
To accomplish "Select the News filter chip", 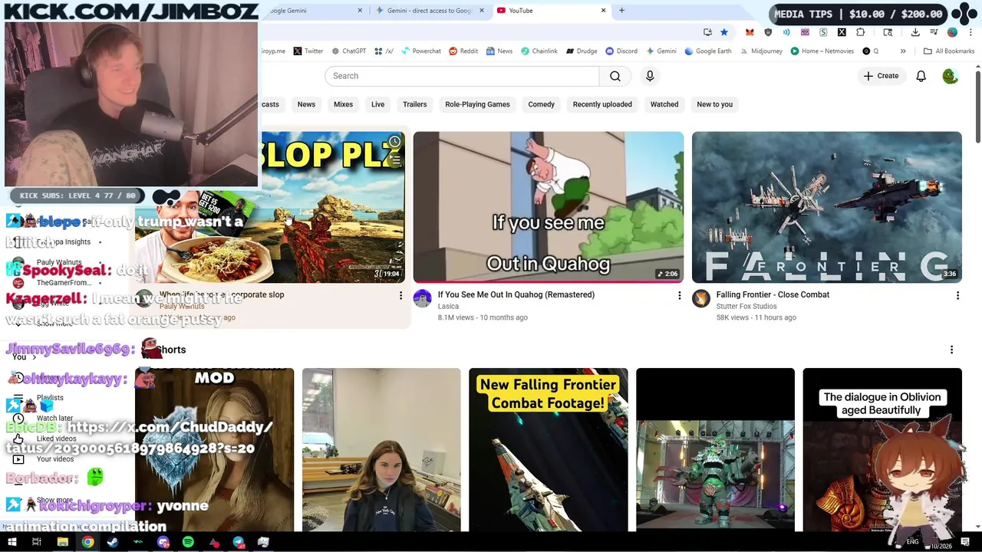I will point(306,104).
